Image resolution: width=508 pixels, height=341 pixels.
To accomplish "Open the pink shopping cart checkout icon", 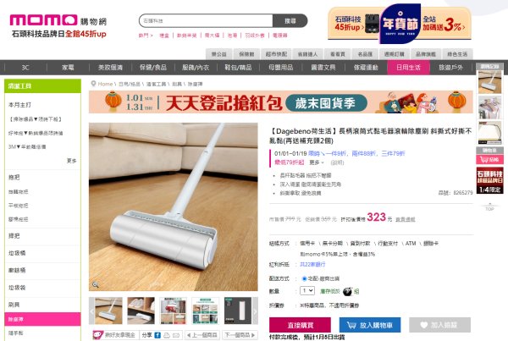I will coord(489,159).
